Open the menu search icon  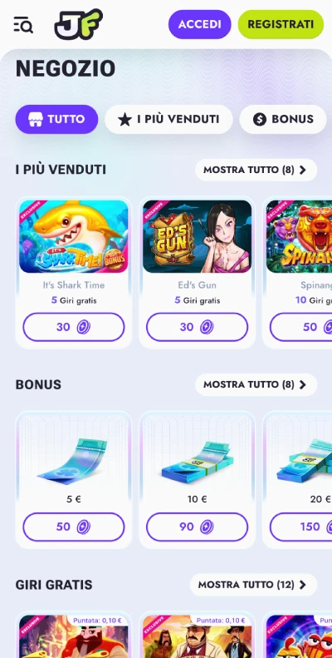23,25
